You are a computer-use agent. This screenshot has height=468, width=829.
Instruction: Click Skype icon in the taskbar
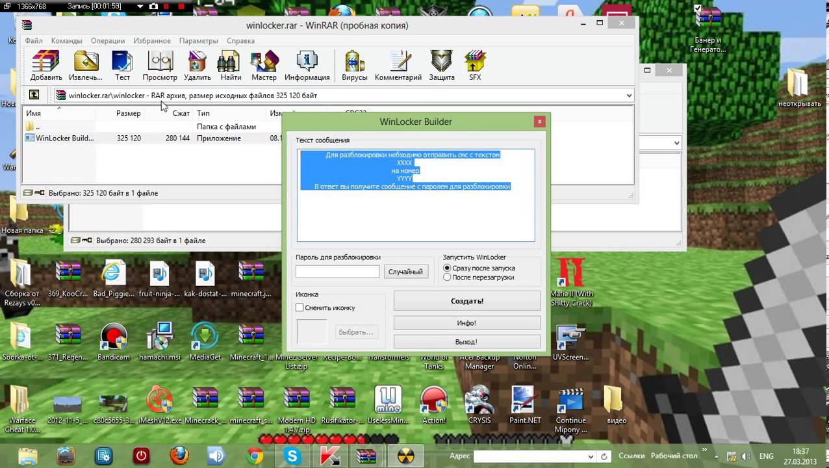(x=292, y=456)
